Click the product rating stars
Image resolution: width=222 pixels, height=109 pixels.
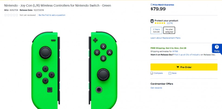(x=11, y=15)
